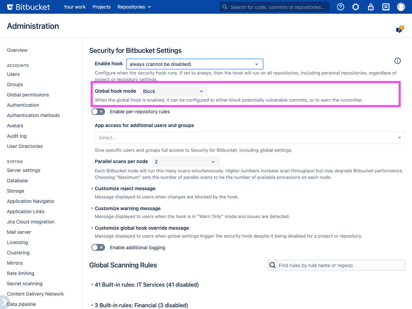Screen dimensions: 412x309
Task: Open the Global hook mode dropdown
Action: click(173, 91)
